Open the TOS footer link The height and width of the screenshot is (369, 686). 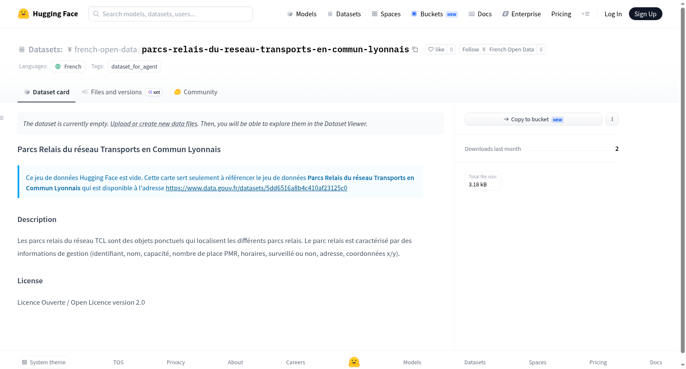click(118, 362)
